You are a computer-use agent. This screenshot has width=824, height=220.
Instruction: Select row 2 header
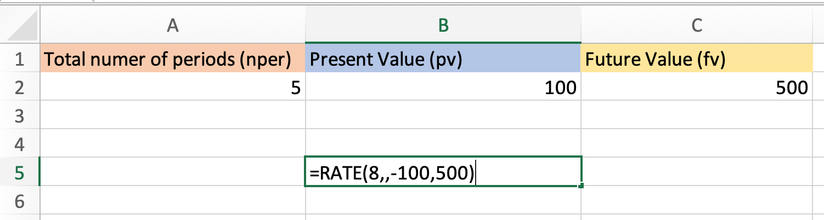(x=19, y=88)
